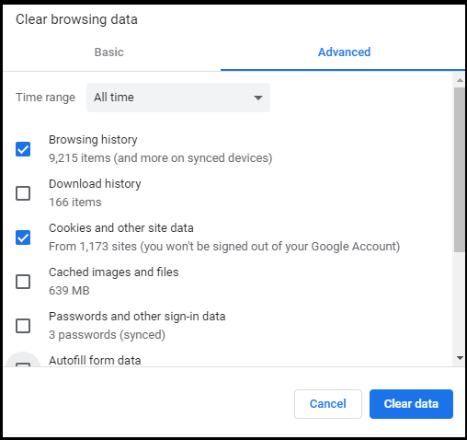This screenshot has height=440, width=467.
Task: Uncheck the Browsing history checkbox
Action: (x=23, y=149)
